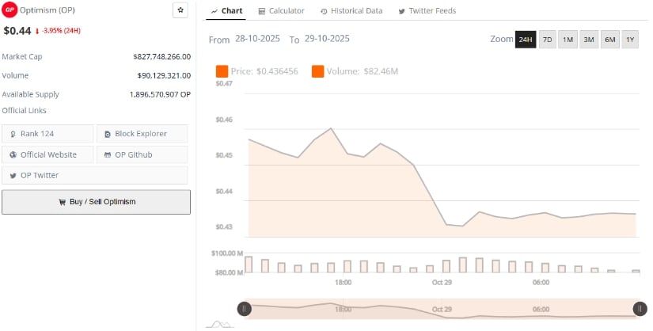Viewport: 653px width, 331px height.
Task: Click the From date field 28-10-2025
Action: point(257,39)
